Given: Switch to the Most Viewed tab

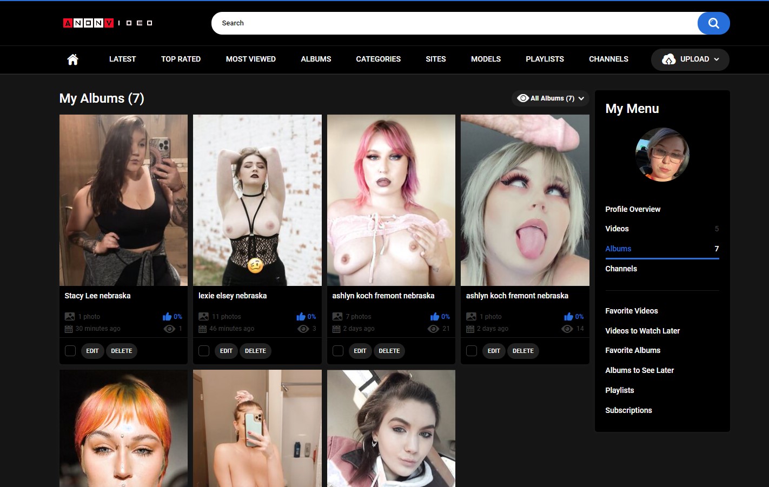Looking at the screenshot, I should 250,59.
